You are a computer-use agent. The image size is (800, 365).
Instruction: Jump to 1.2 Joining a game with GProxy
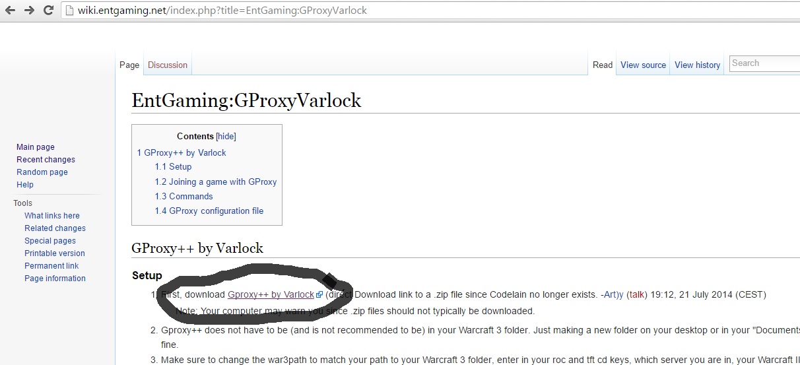[x=216, y=182]
